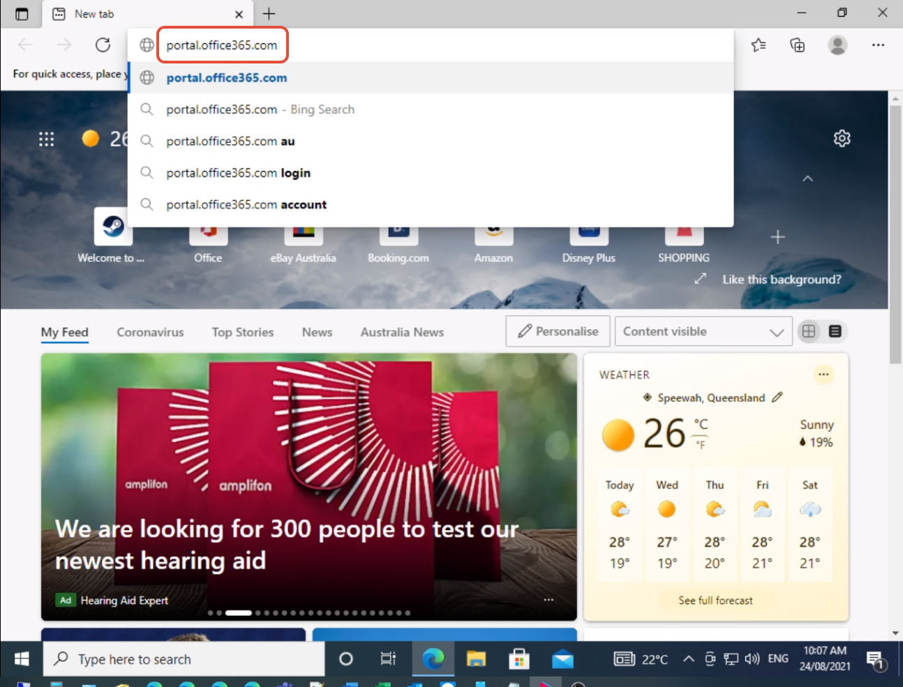The image size is (903, 687).
Task: Open the Windows Start menu
Action: [22, 659]
